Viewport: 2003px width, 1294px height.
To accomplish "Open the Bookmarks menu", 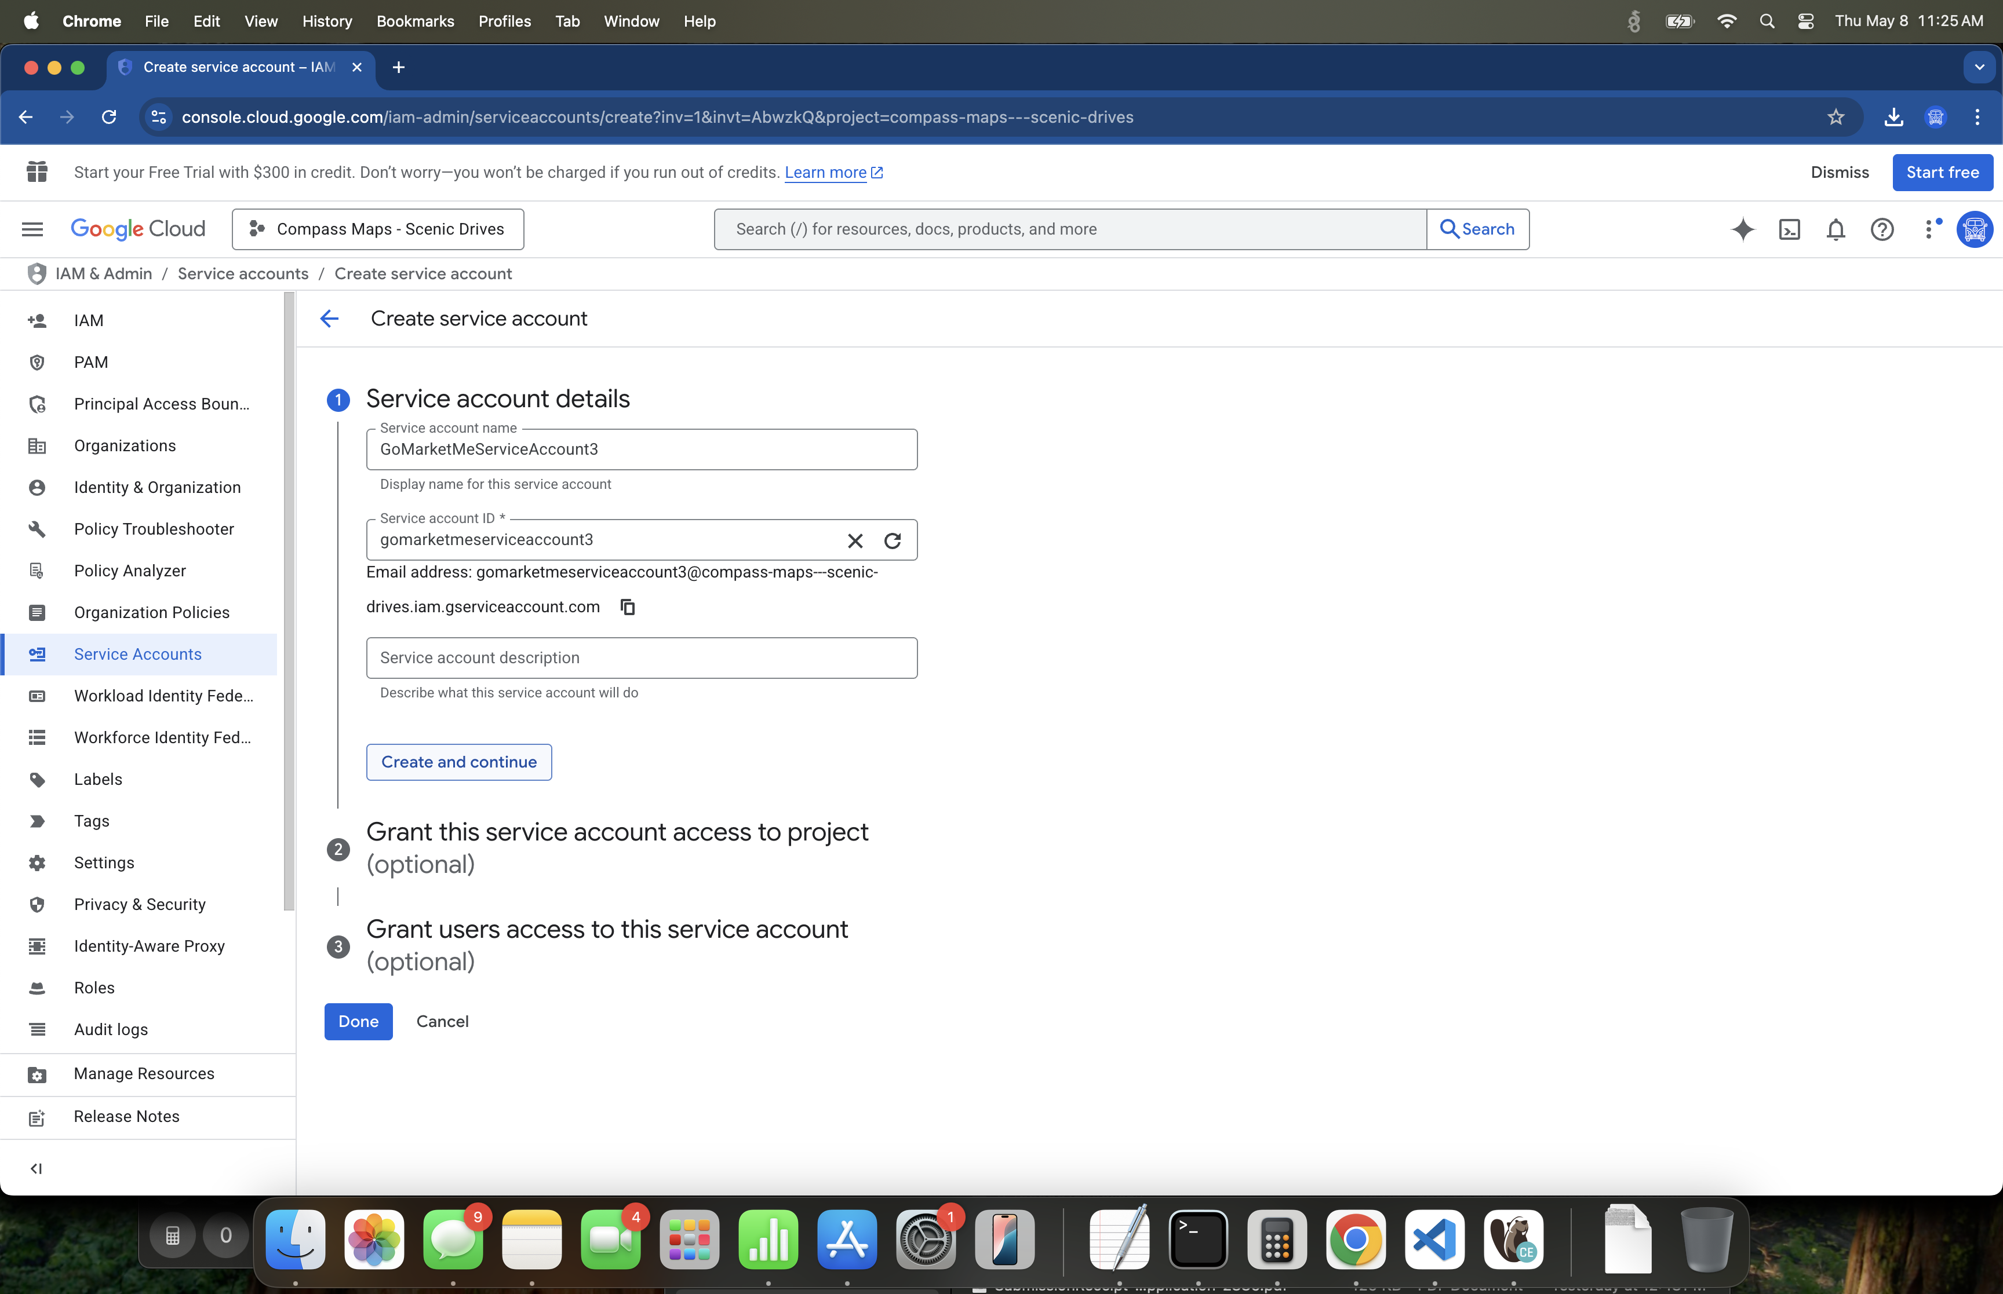I will click(x=415, y=21).
